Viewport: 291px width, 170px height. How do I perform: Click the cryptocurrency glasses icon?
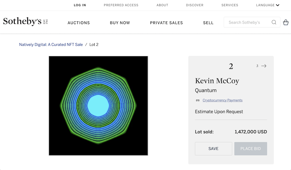(198, 100)
